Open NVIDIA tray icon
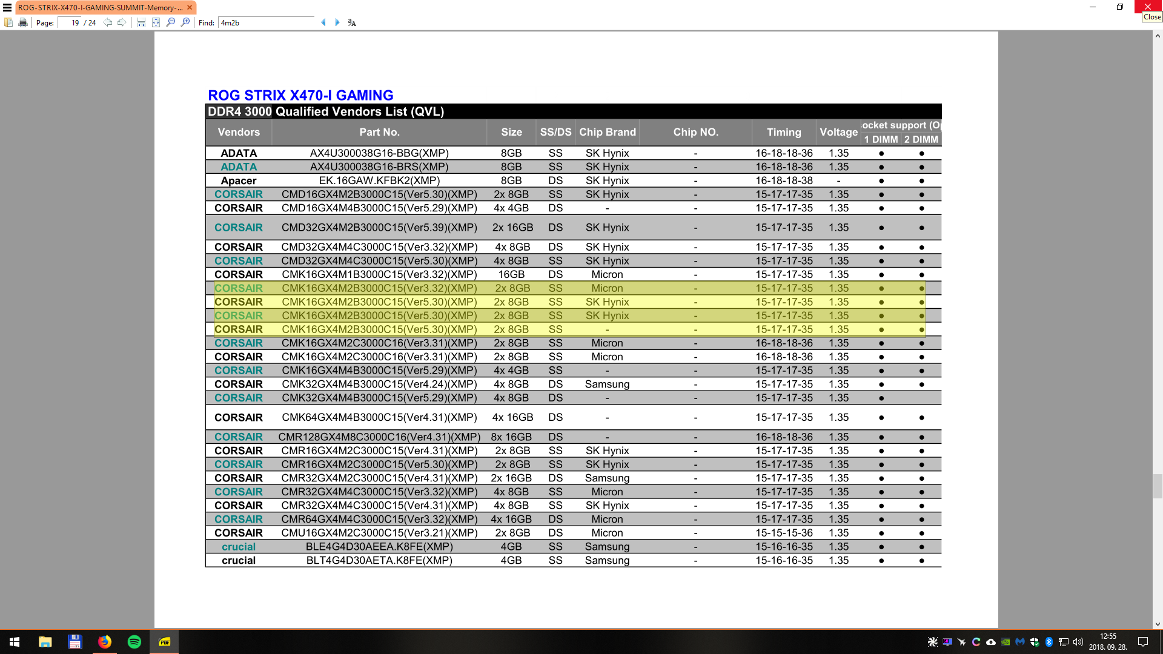The image size is (1163, 654). tap(1006, 642)
